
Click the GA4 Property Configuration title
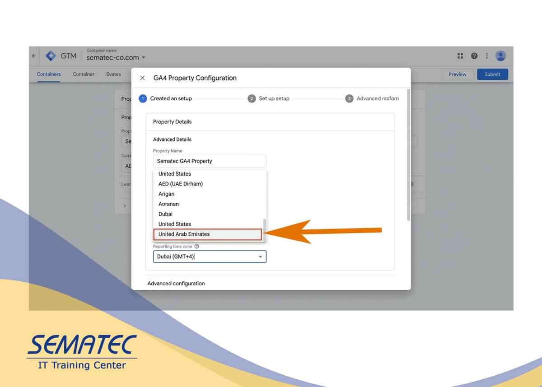(x=195, y=78)
